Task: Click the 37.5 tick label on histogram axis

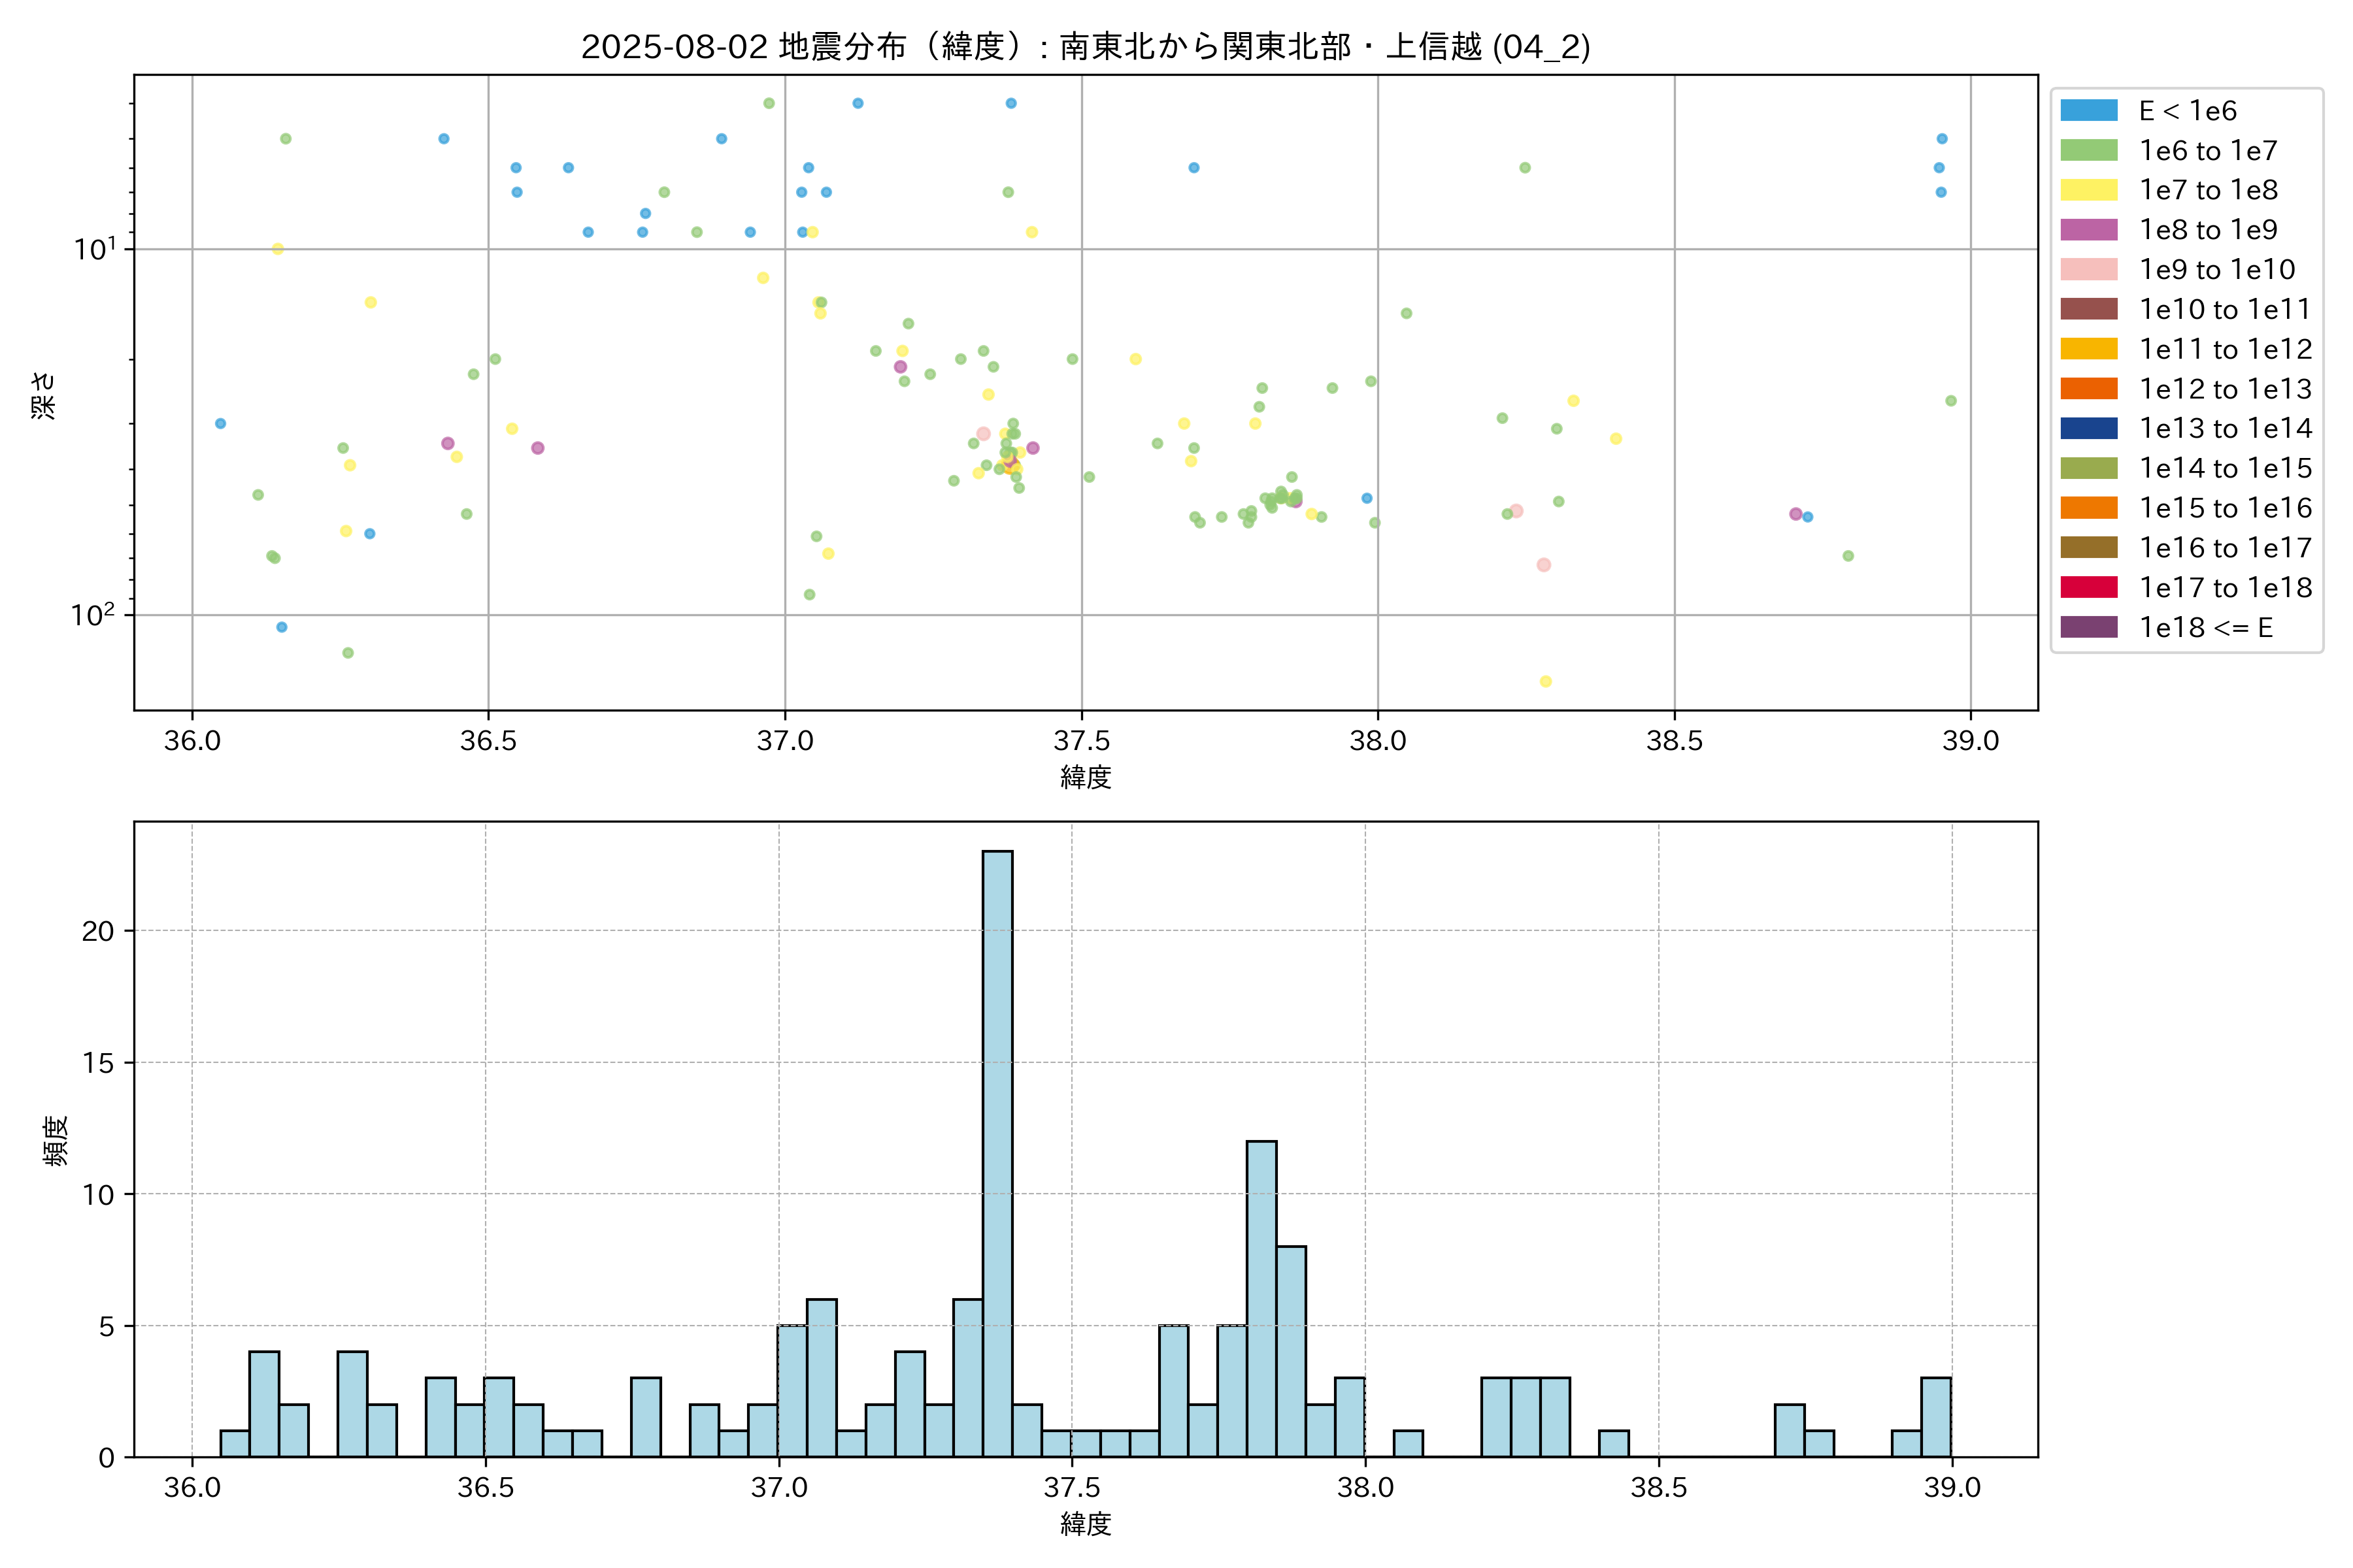Action: [x=1071, y=1487]
